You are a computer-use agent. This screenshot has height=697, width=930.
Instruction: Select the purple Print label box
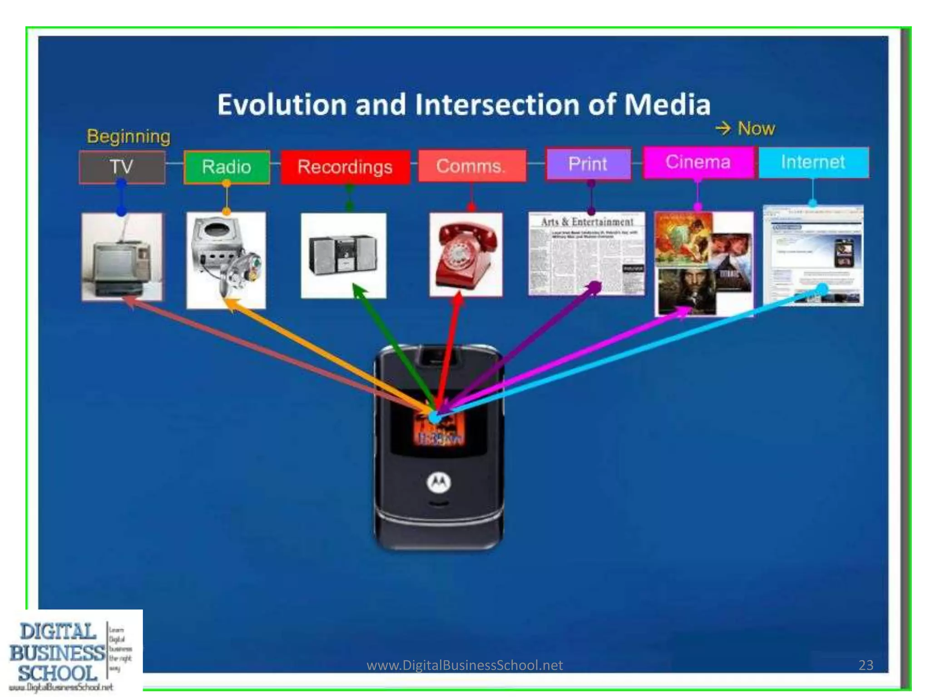588,164
